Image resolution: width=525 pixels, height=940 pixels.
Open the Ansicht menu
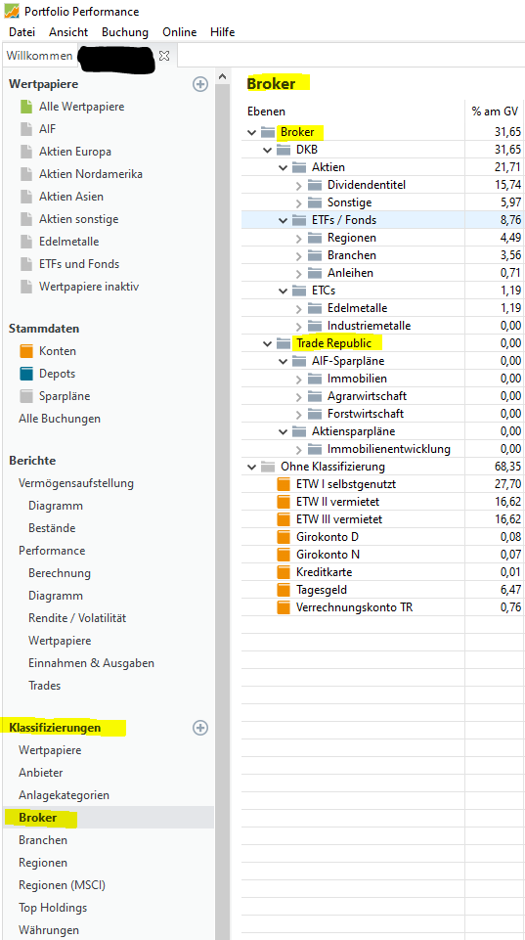[x=68, y=31]
